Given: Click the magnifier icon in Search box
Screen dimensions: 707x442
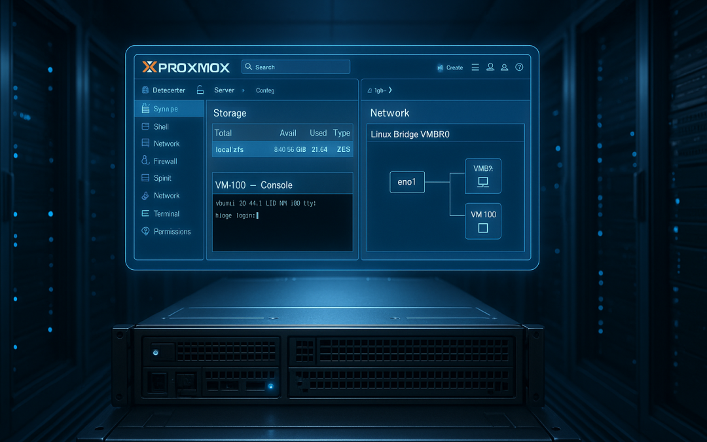Looking at the screenshot, I should (x=249, y=67).
